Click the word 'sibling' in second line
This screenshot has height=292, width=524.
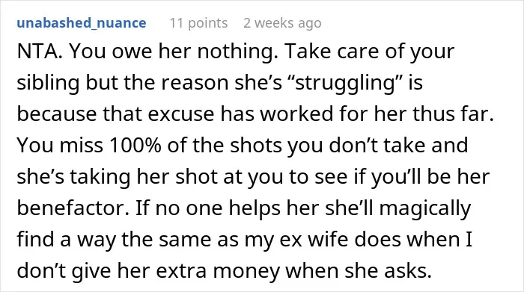click(x=48, y=83)
